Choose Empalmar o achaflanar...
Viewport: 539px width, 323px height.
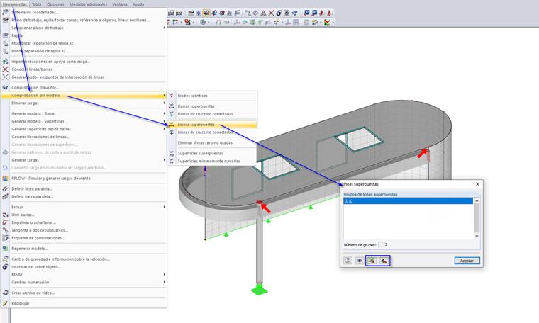click(x=84, y=222)
